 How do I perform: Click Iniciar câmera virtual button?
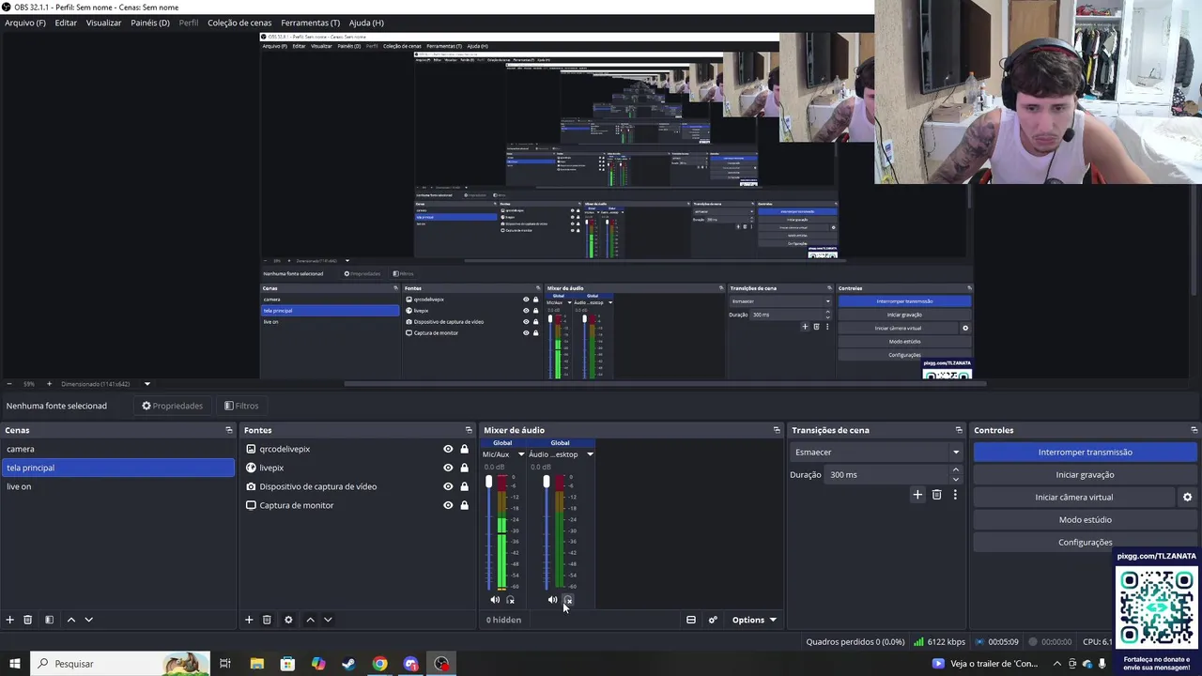pos(1074,498)
